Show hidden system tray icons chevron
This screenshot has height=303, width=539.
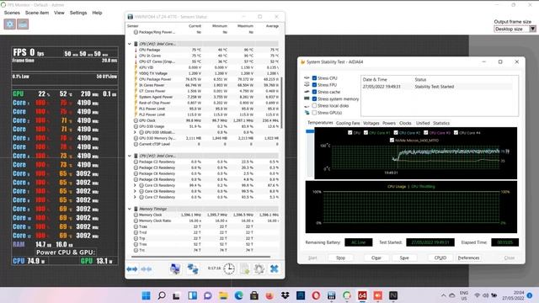[444, 295]
